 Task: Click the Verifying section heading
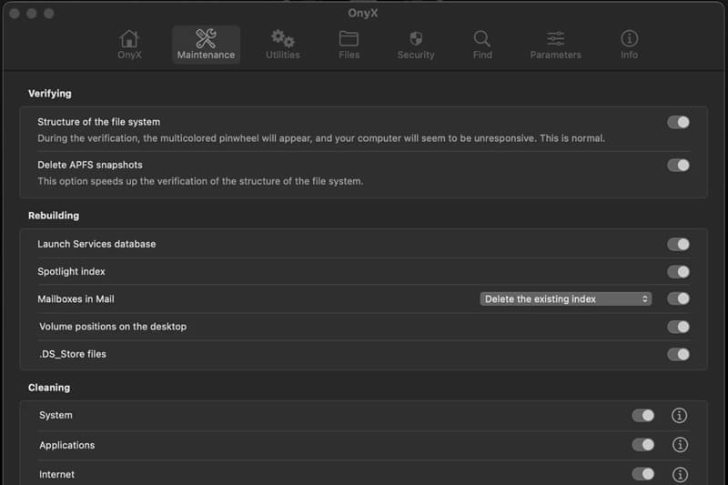[50, 94]
